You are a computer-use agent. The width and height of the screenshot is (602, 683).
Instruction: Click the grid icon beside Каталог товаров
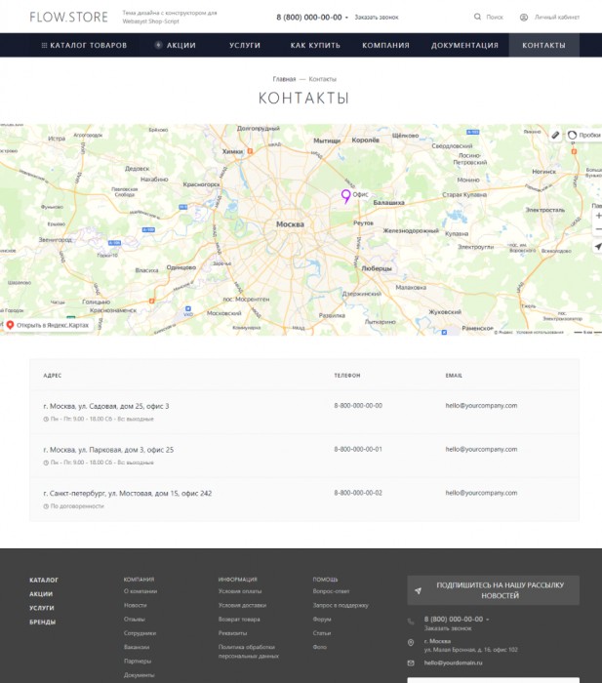pos(44,45)
